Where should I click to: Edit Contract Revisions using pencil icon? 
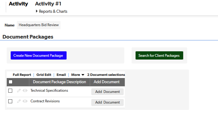click(19, 101)
